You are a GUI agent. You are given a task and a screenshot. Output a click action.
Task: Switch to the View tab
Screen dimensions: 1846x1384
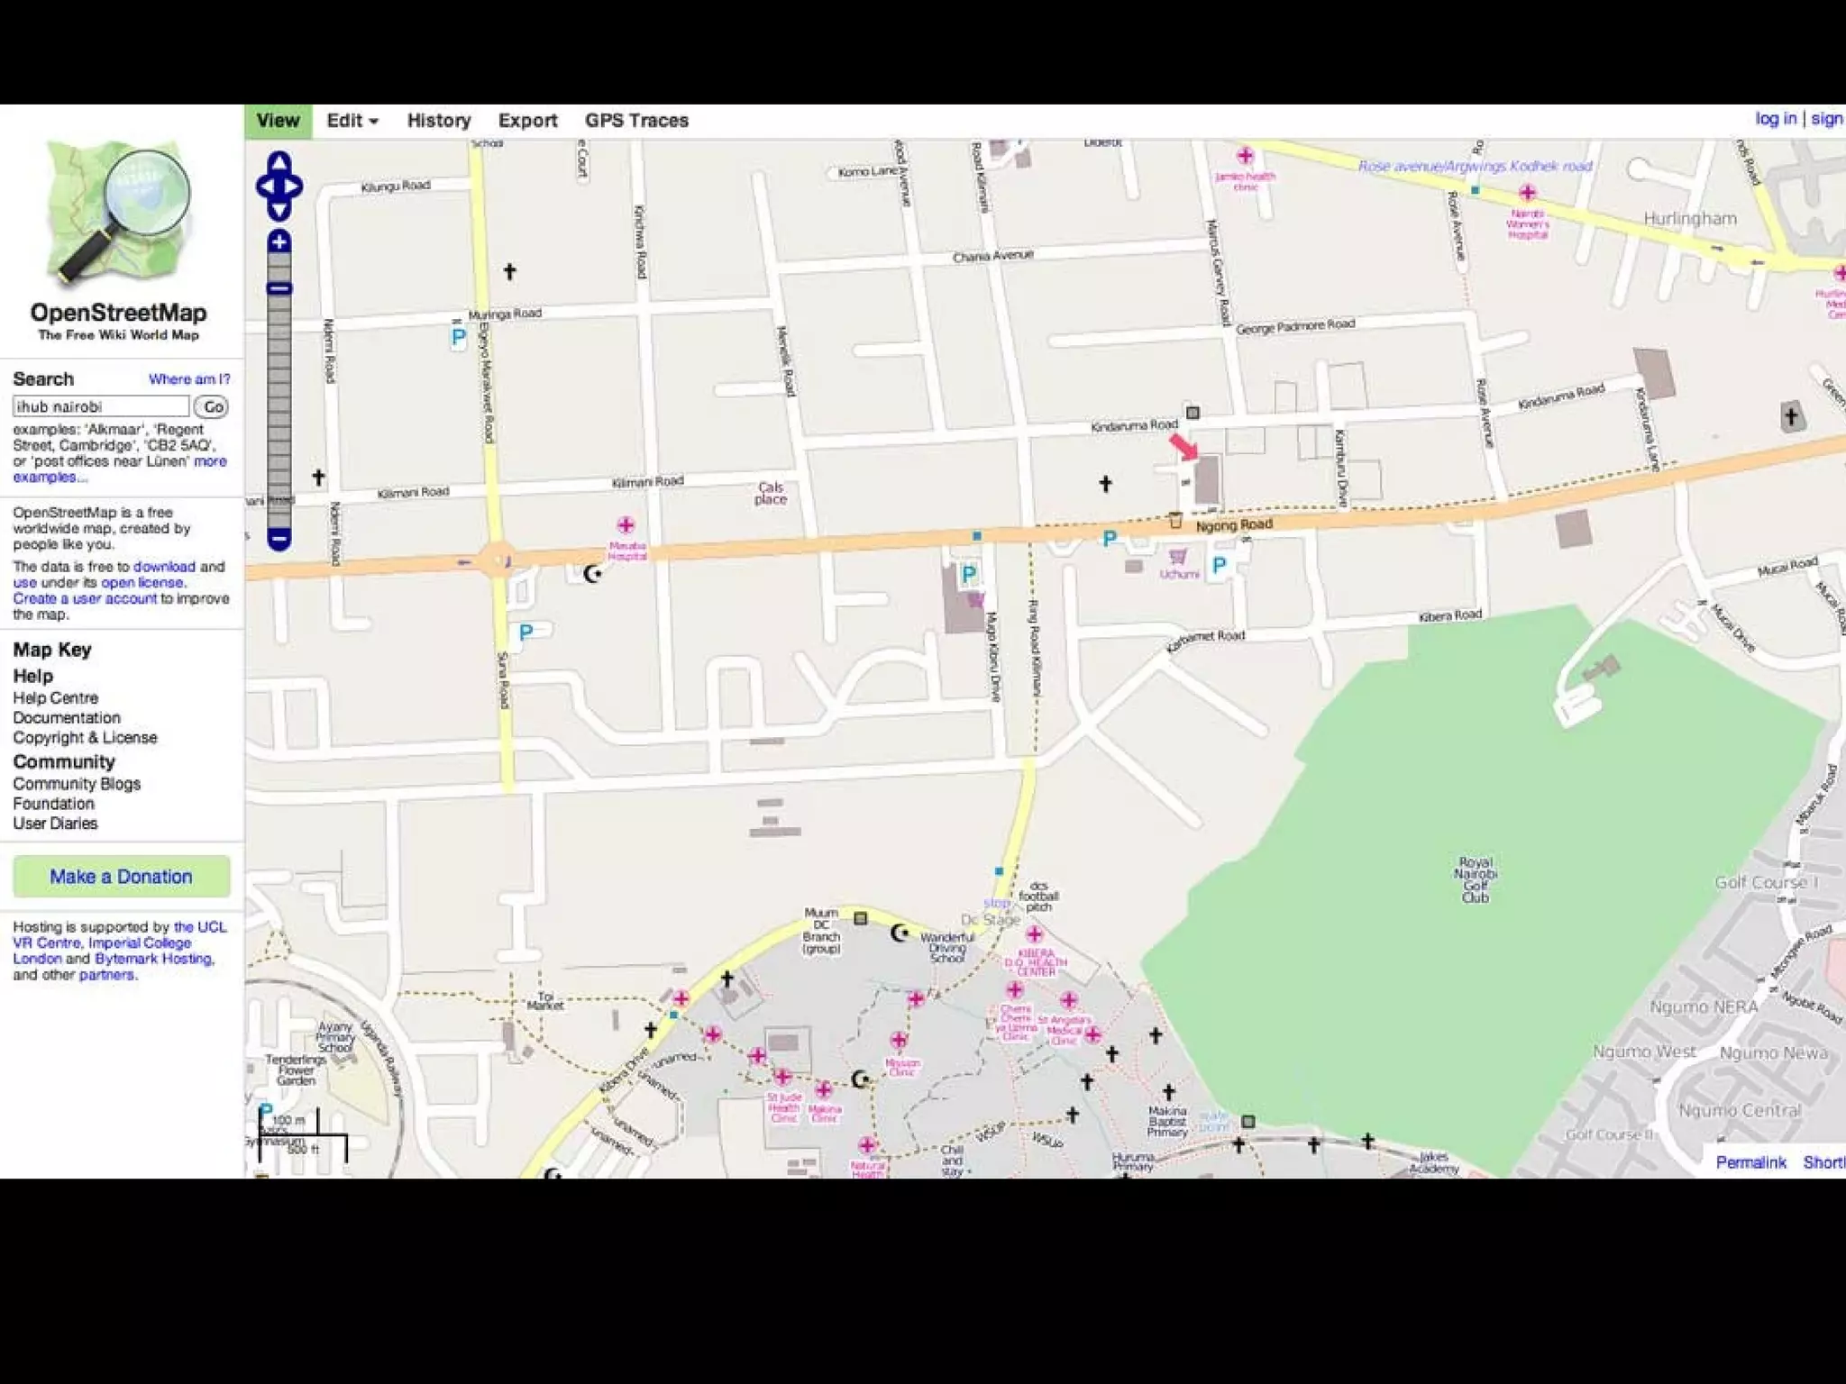(x=278, y=121)
